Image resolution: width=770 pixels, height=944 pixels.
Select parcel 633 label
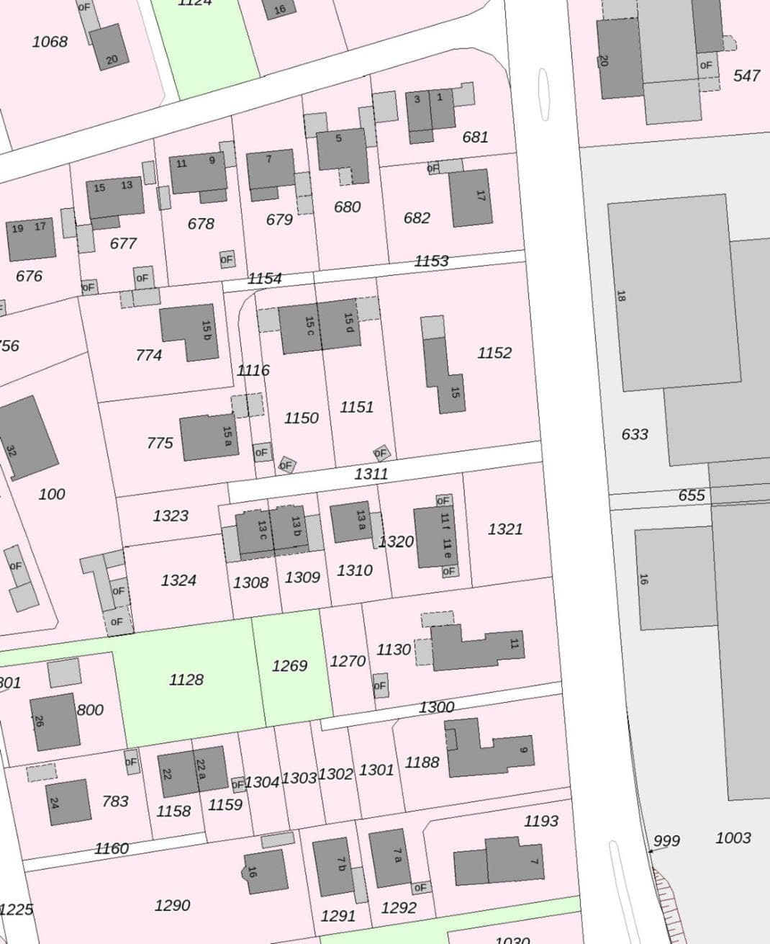click(635, 434)
